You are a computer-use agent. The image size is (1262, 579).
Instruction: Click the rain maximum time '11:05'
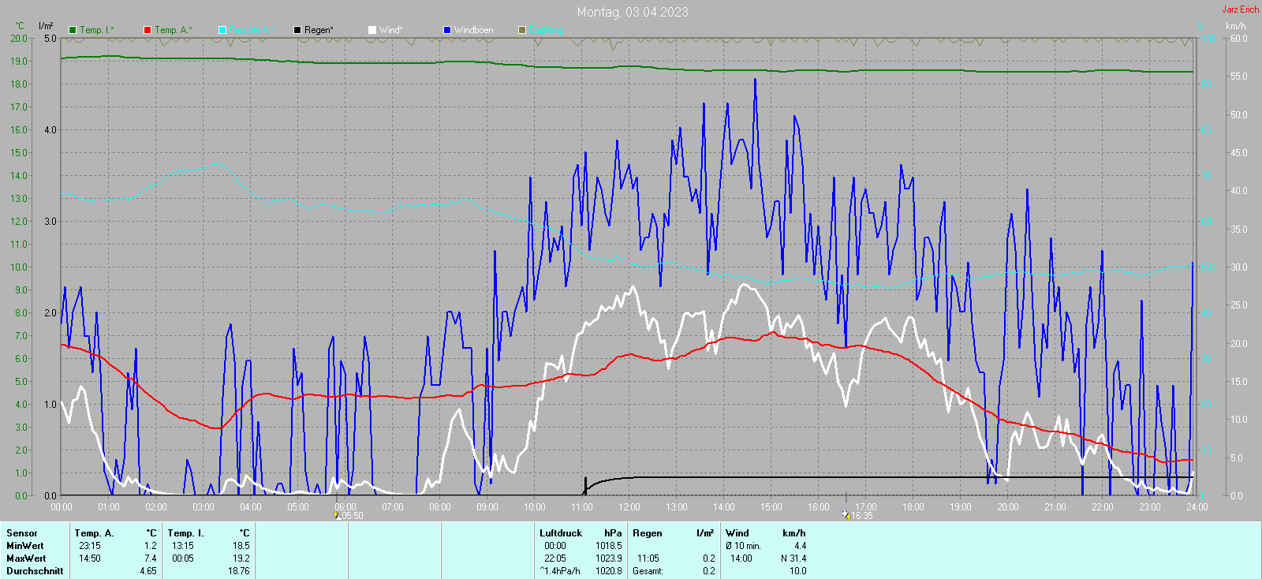pyautogui.click(x=648, y=558)
